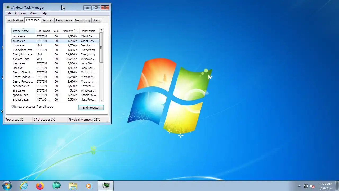The height and width of the screenshot is (191, 339).
Task: Select highlighted csrss.exe with 1,756 K
Action: (55, 41)
